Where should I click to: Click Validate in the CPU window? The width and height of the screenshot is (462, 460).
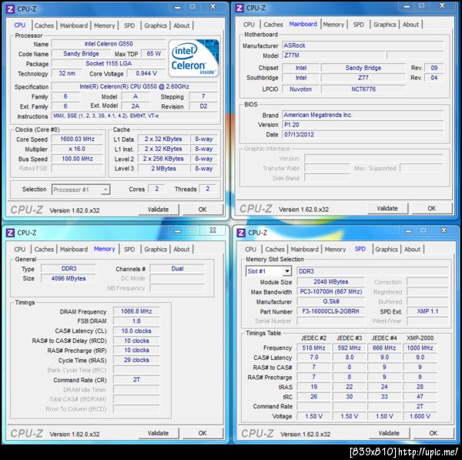(x=158, y=210)
